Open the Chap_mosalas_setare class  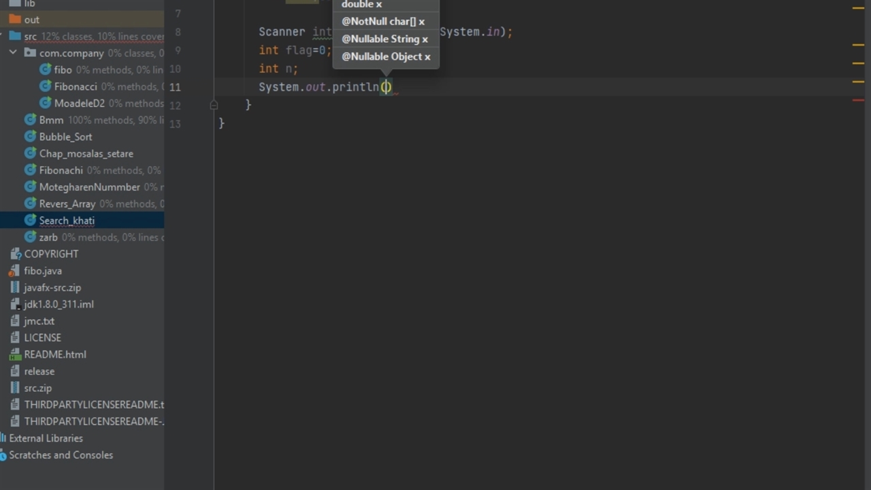click(86, 154)
